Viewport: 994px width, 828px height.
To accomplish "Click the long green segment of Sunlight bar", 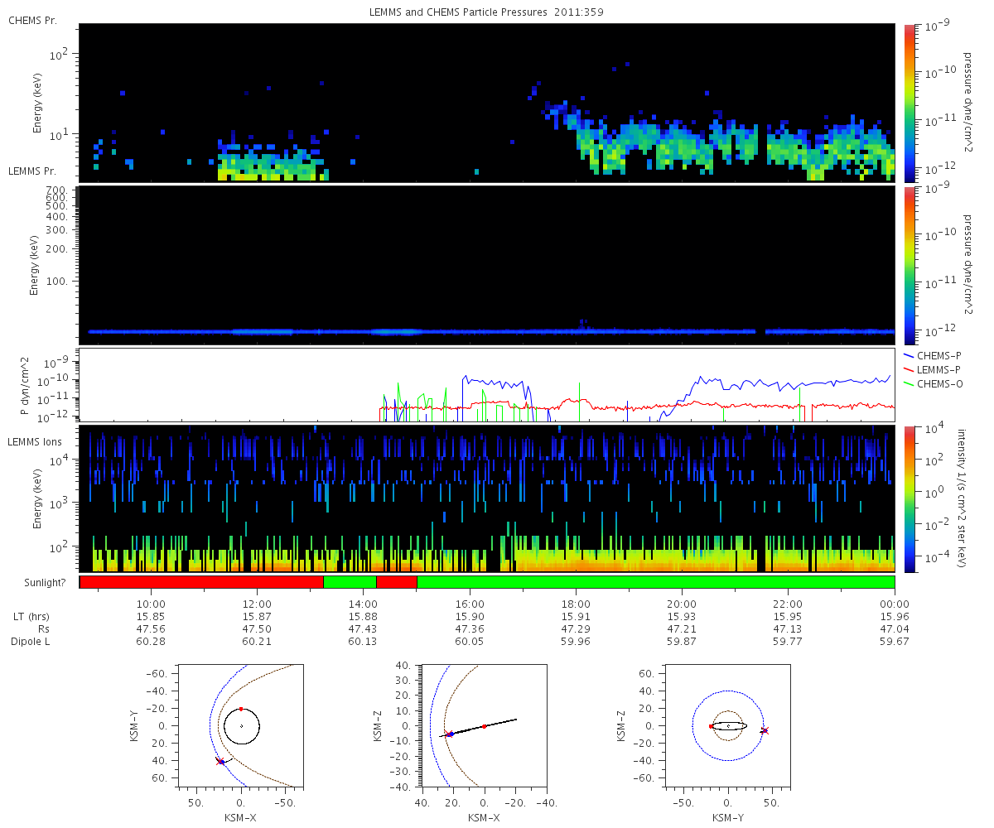I will [x=655, y=582].
